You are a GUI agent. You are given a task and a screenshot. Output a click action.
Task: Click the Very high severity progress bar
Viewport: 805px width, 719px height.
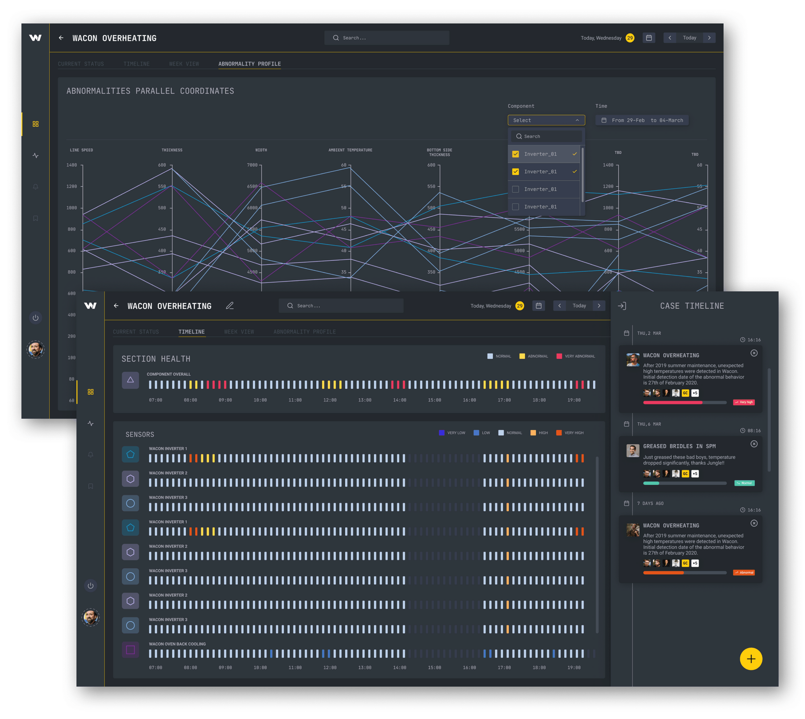(685, 402)
